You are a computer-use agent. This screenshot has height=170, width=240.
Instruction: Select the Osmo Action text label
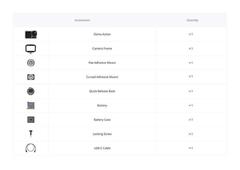pos(102,34)
